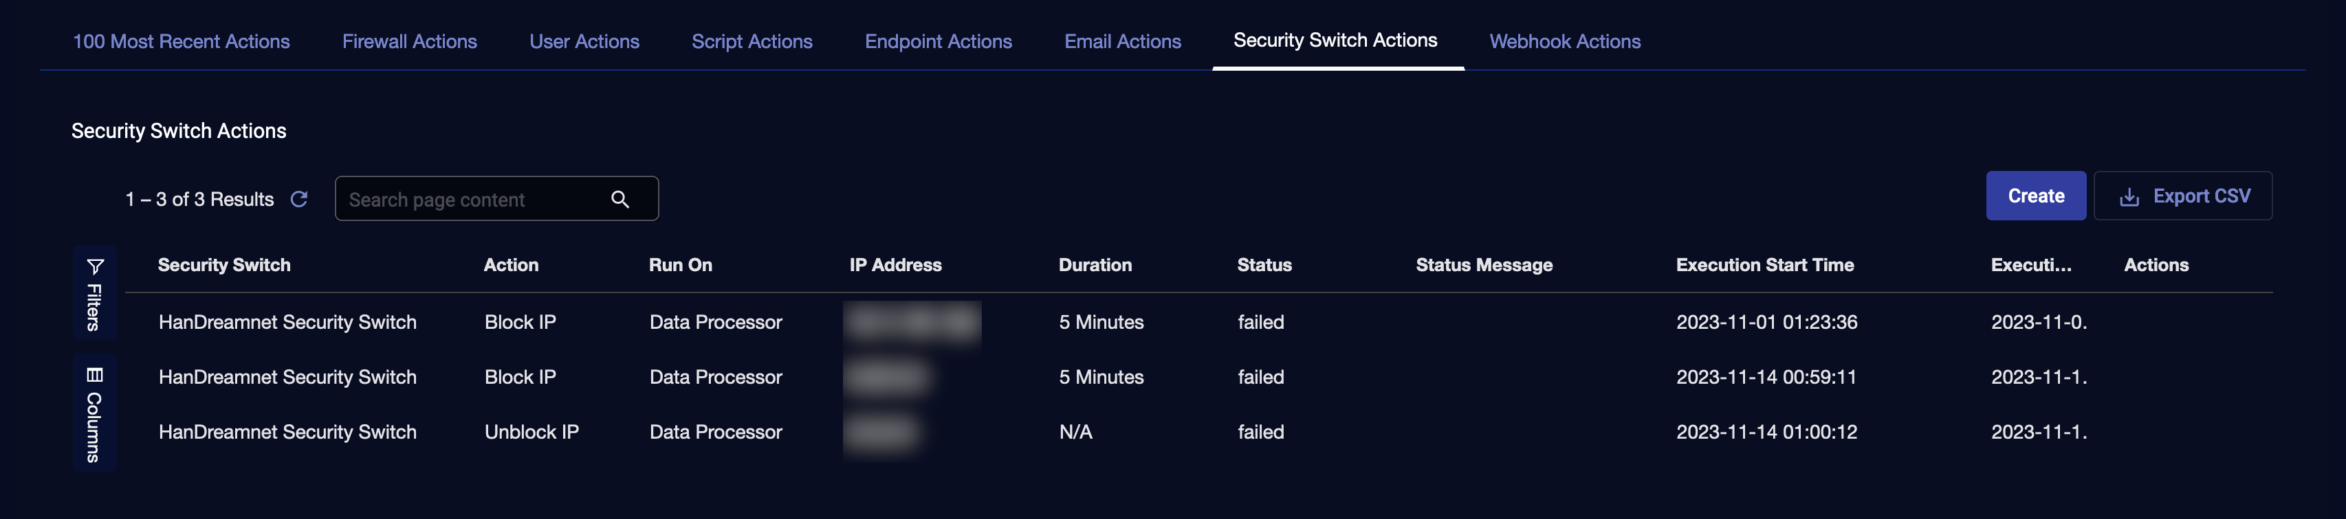Open the Columns side panel
This screenshot has width=2346, height=519.
[94, 413]
